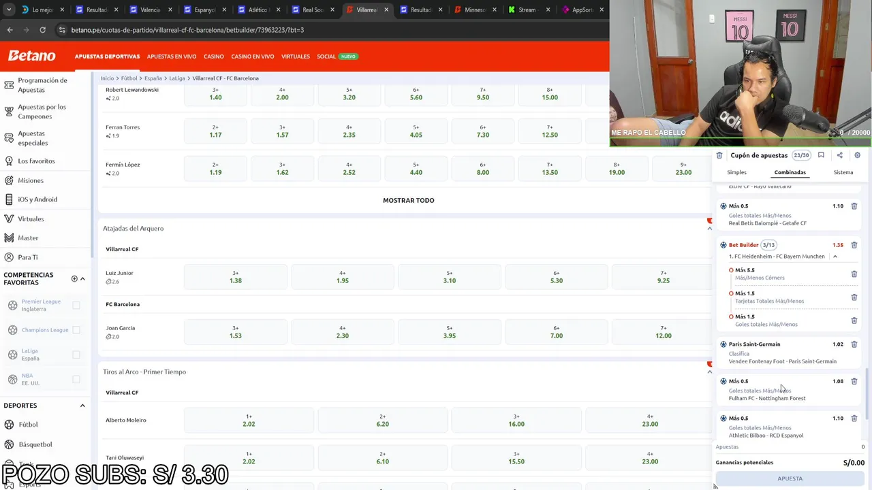This screenshot has width=872, height=490.
Task: Check the Champions League favorite box
Action: pyautogui.click(x=76, y=330)
